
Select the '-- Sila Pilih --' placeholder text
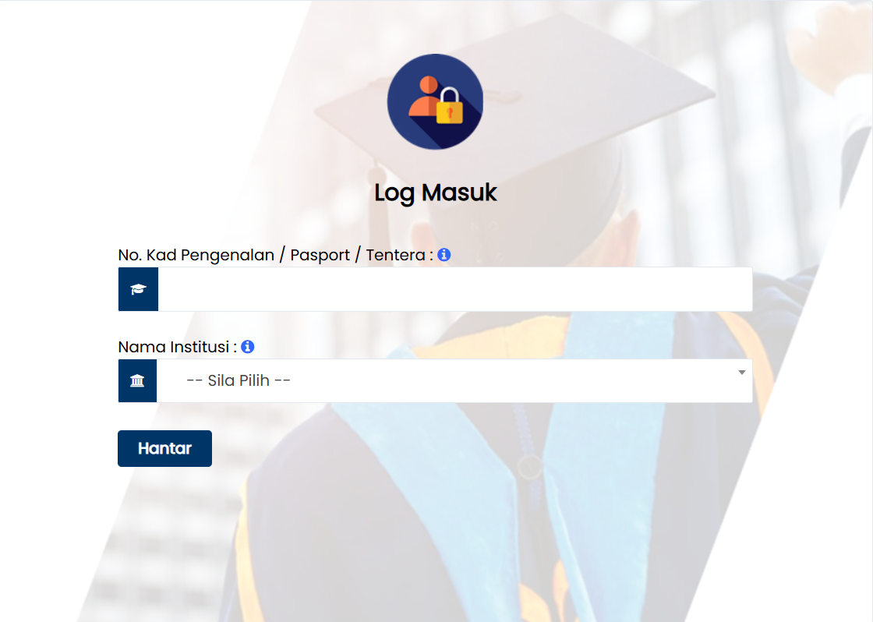coord(239,380)
